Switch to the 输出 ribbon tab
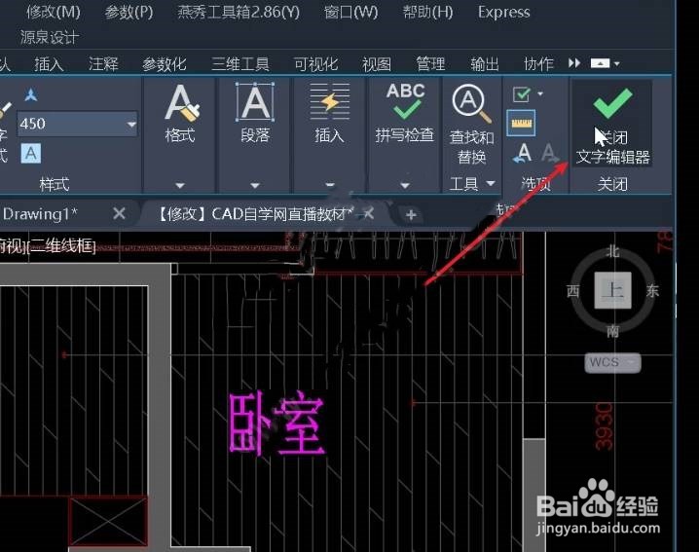The width and height of the screenshot is (699, 552). pyautogui.click(x=485, y=64)
